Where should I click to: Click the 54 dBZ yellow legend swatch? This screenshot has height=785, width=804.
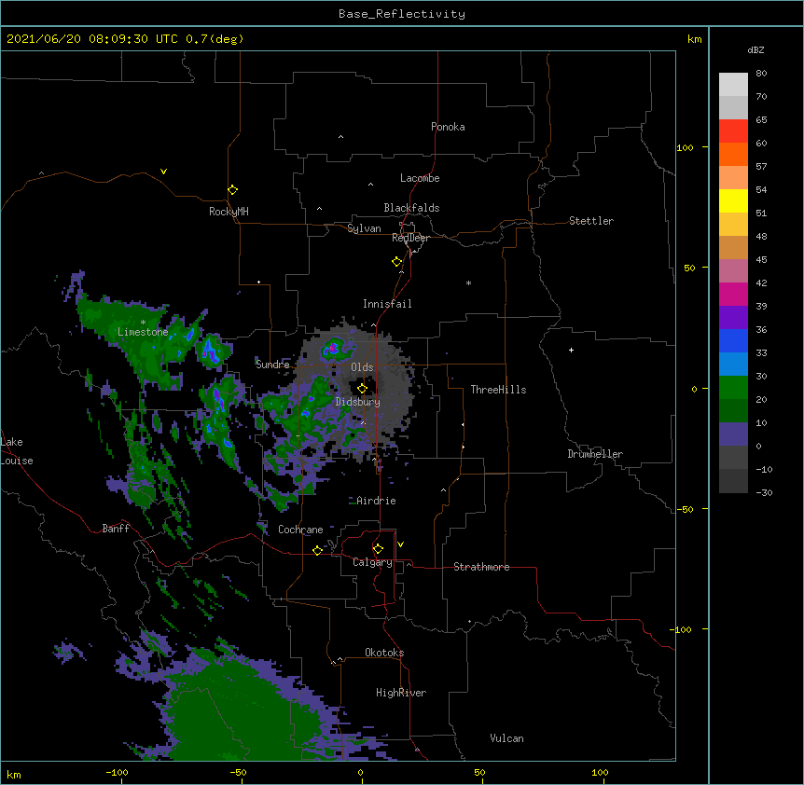[x=733, y=200]
